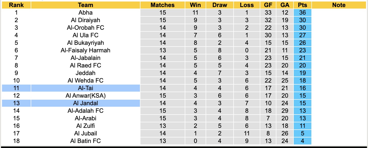Open Al-Faisaly Harmah team entry
The image size is (368, 148).
pyautogui.click(x=85, y=50)
